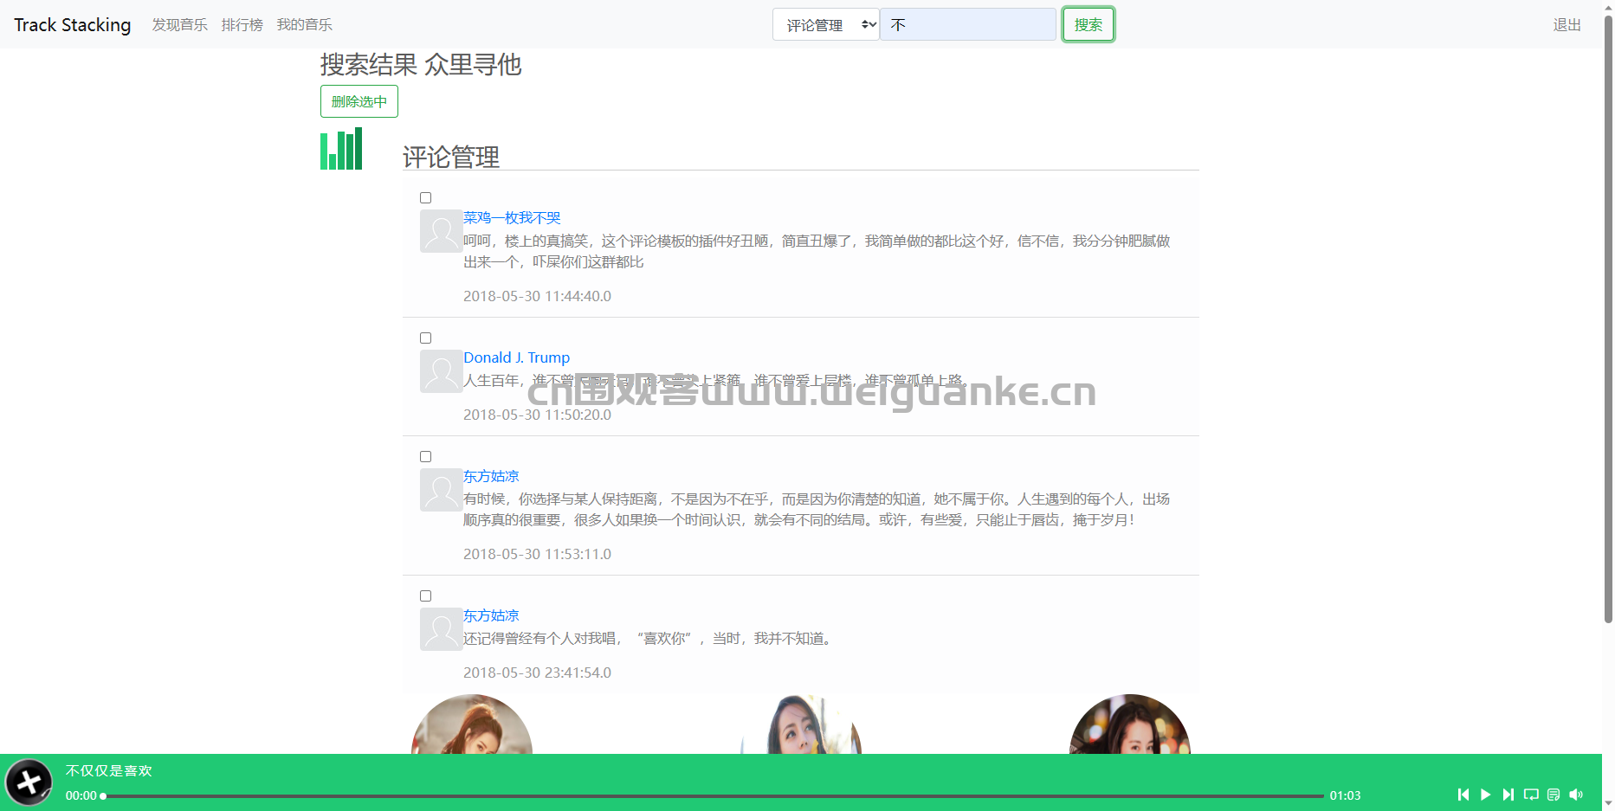Click the green equalizer bars logo
Image resolution: width=1615 pixels, height=811 pixels.
coord(341,149)
